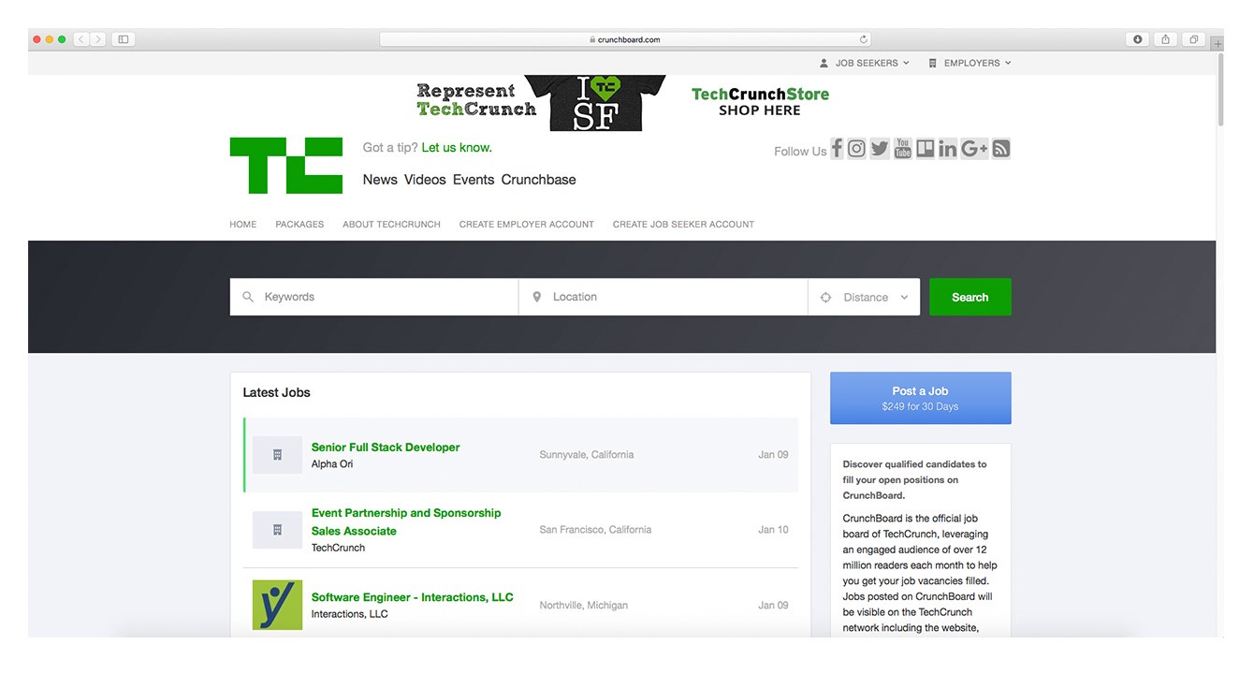Show all tabs in Safari
This screenshot has height=674, width=1254.
pos(1194,39)
